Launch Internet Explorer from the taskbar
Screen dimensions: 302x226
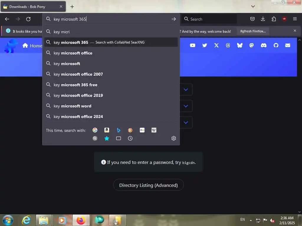pos(26,220)
